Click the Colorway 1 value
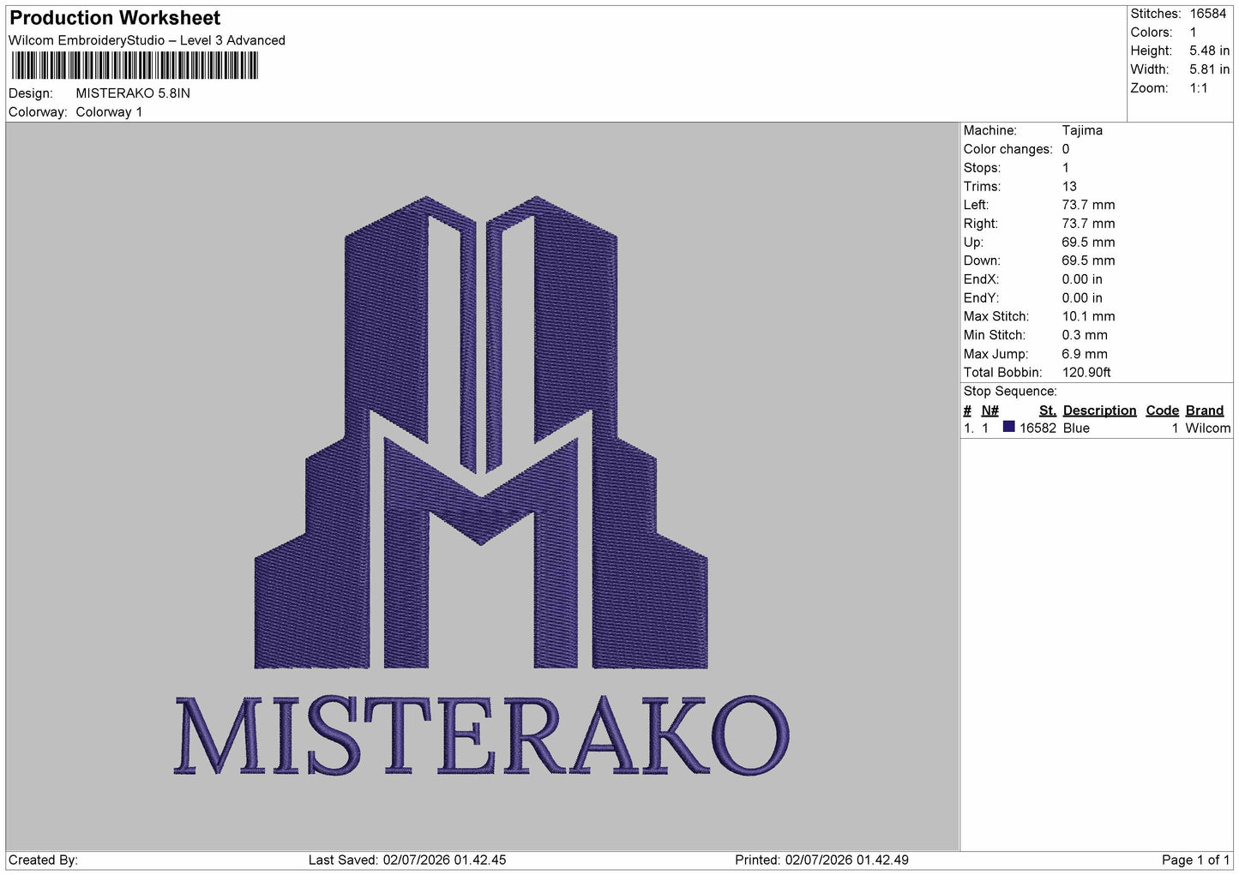1239x875 pixels. tap(109, 112)
